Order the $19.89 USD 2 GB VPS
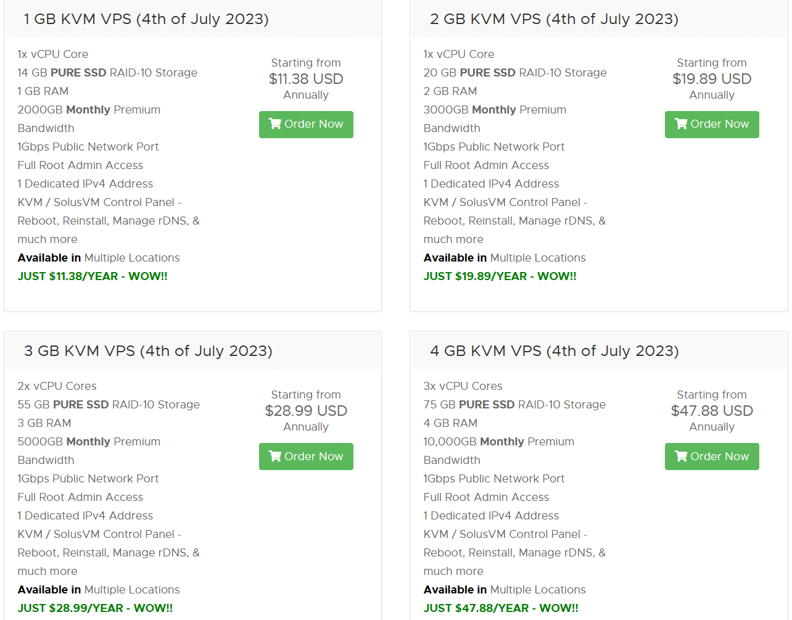The height and width of the screenshot is (620, 792). coord(712,125)
